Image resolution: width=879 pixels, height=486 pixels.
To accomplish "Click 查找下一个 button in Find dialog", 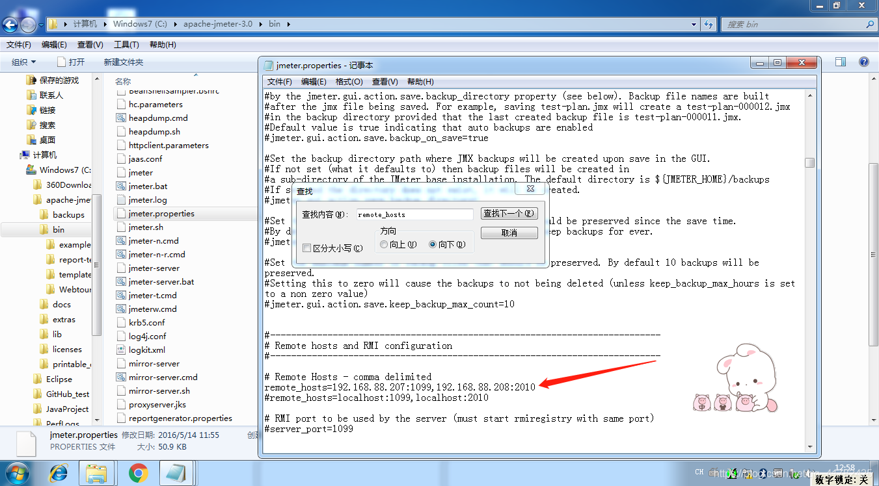I will tap(509, 214).
